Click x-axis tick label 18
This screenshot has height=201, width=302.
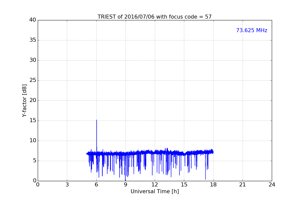pyautogui.click(x=213, y=185)
